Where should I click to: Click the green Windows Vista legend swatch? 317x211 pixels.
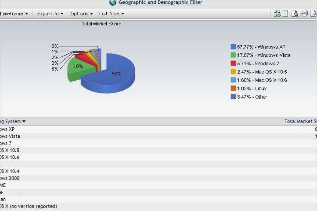click(x=233, y=55)
